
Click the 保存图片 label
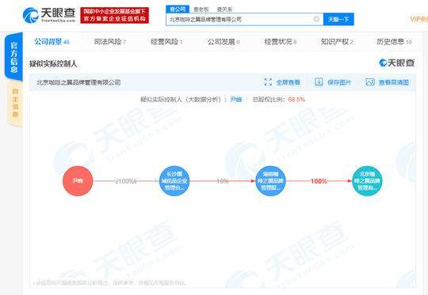[x=339, y=82]
